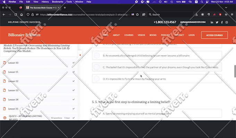The width and height of the screenshot is (236, 138).
Task: Open the VIDEOS nav link
Action: point(141,35)
